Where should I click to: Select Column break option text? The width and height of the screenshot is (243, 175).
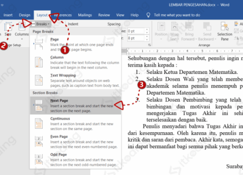(x=85, y=62)
